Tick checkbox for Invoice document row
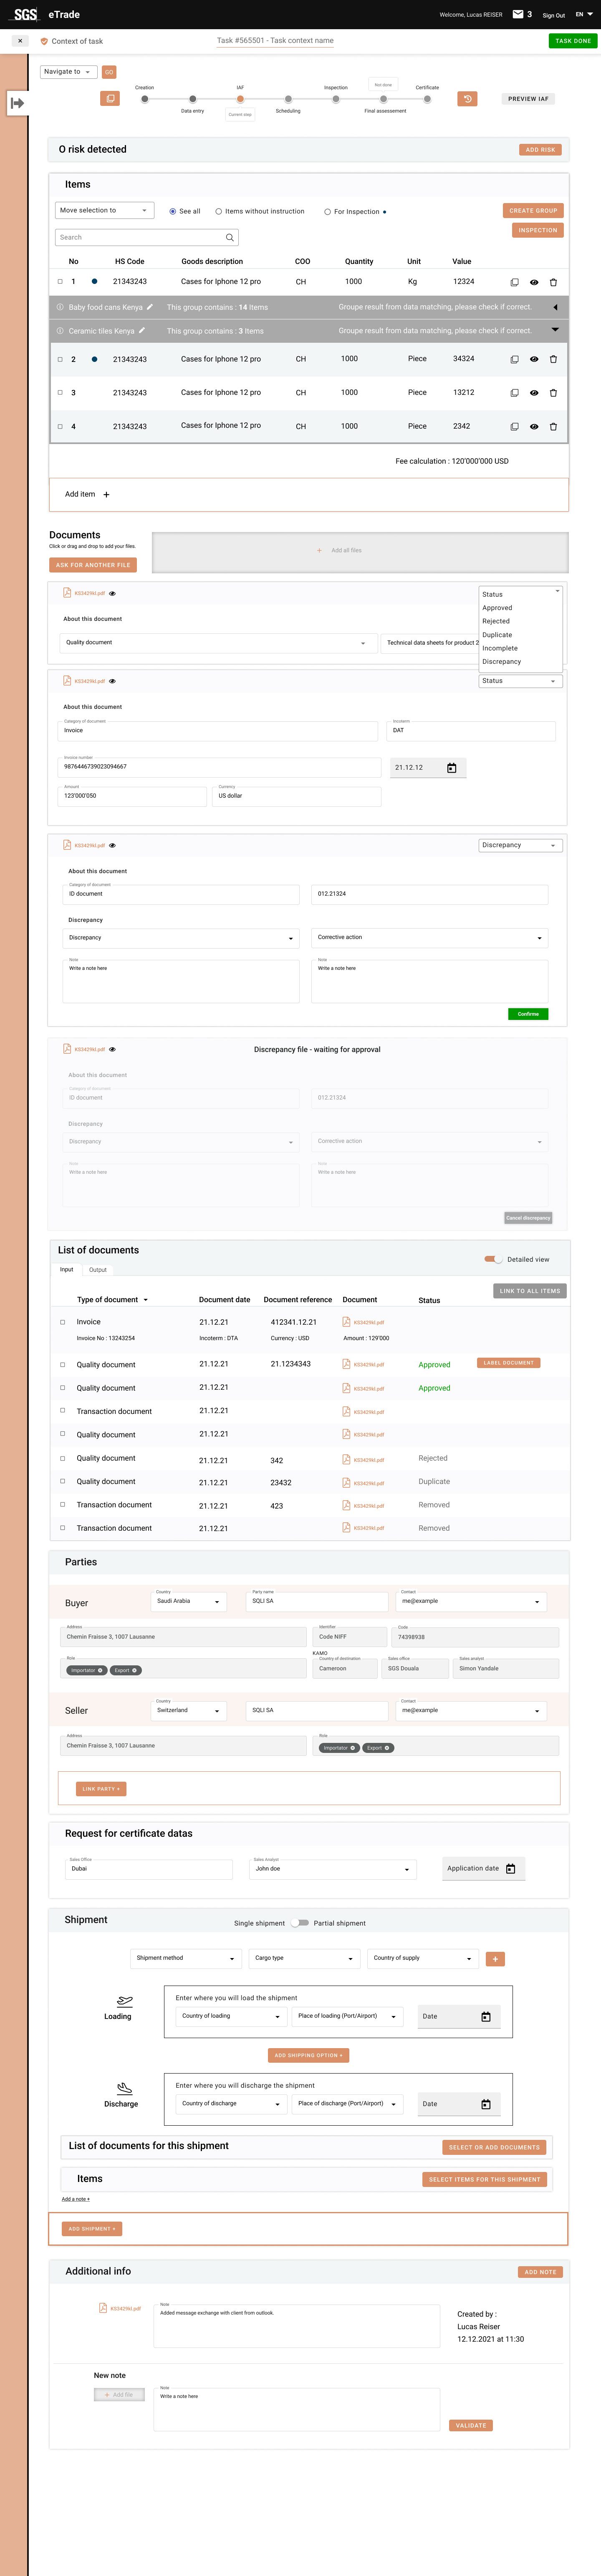Viewport: 601px width, 2576px height. 62,1322
